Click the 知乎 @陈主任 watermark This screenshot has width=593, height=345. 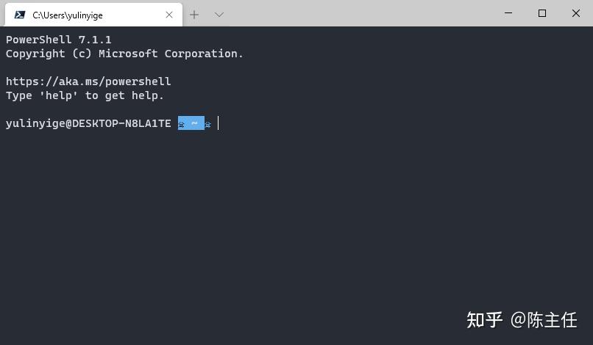coord(522,320)
